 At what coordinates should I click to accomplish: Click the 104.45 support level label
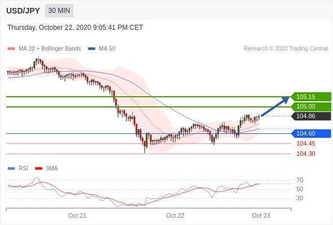tap(306, 144)
